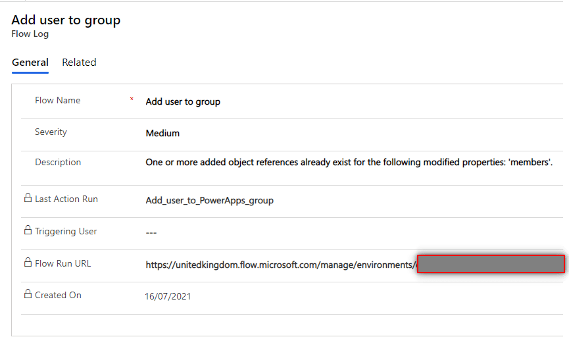Click the Flow Name label

coord(57,101)
